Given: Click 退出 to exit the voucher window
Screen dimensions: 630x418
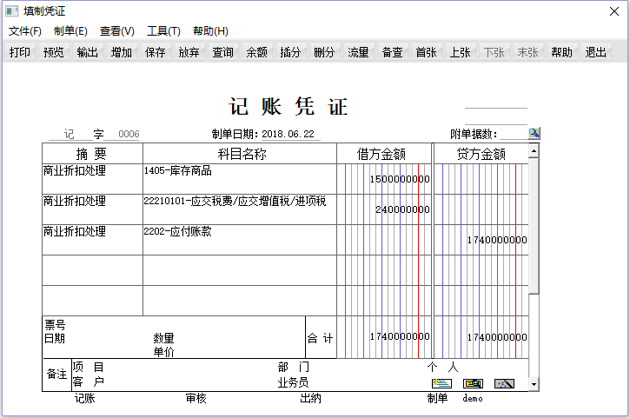Looking at the screenshot, I should click(596, 52).
